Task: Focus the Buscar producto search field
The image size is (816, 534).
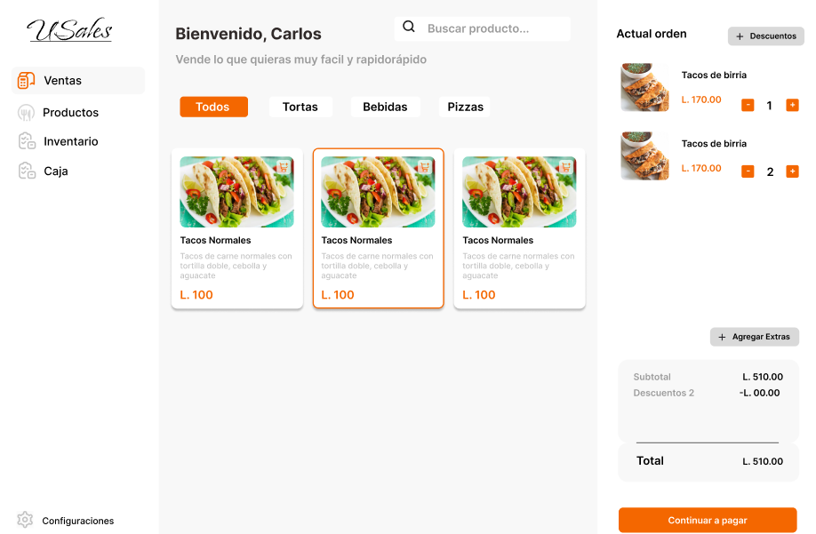Action: (x=493, y=28)
